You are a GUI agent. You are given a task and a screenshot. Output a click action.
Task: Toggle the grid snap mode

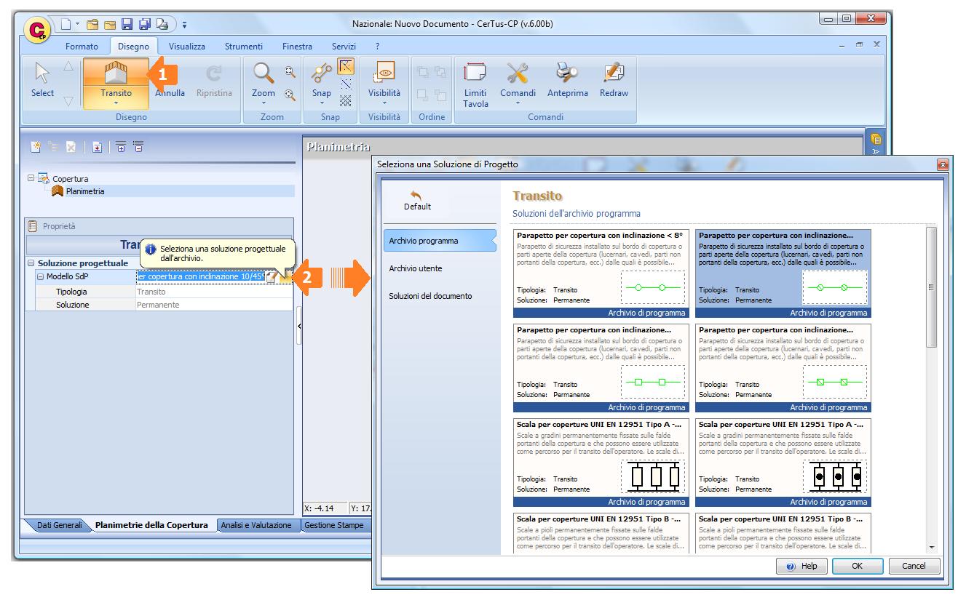point(347,101)
